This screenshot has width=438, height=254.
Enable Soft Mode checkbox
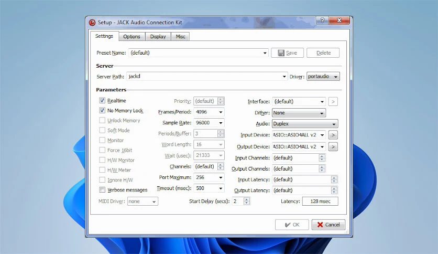[102, 130]
